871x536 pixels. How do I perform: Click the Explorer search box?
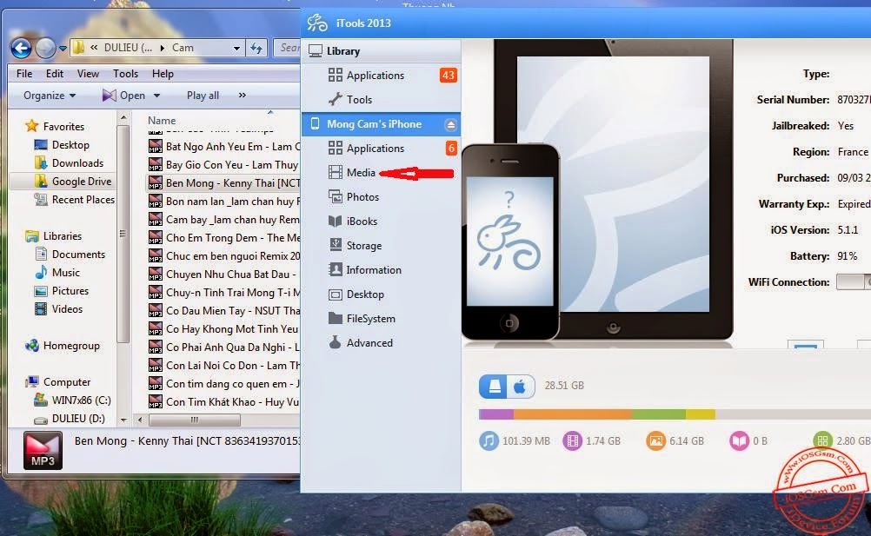click(287, 48)
